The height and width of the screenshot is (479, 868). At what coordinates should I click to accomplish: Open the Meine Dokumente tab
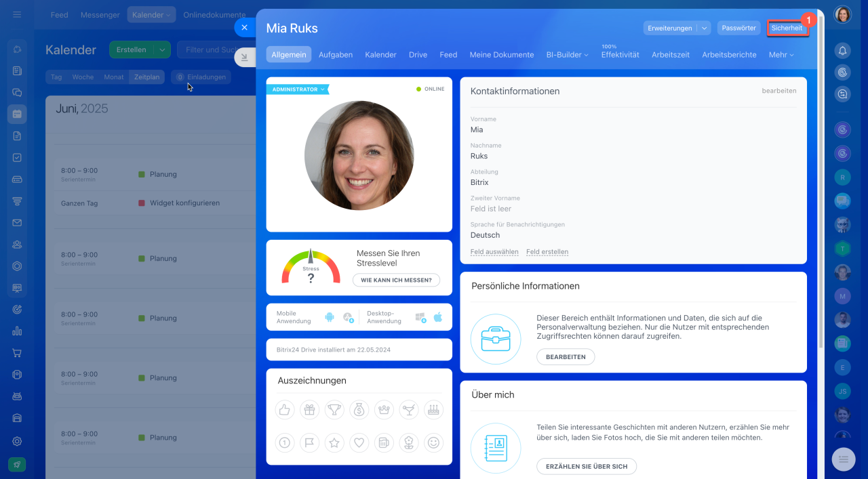click(502, 55)
